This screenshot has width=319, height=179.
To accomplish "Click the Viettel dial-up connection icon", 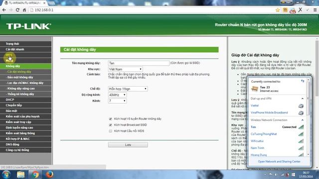I will (301, 106).
